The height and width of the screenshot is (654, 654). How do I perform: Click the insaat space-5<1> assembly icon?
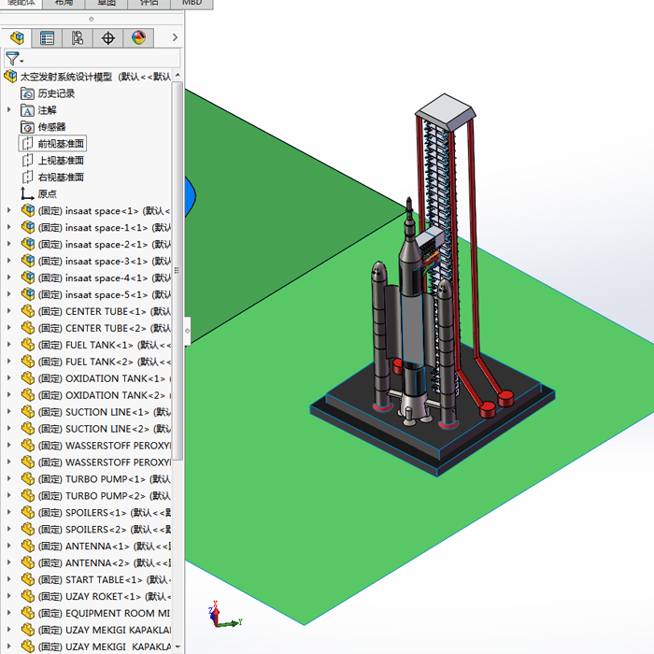28,294
